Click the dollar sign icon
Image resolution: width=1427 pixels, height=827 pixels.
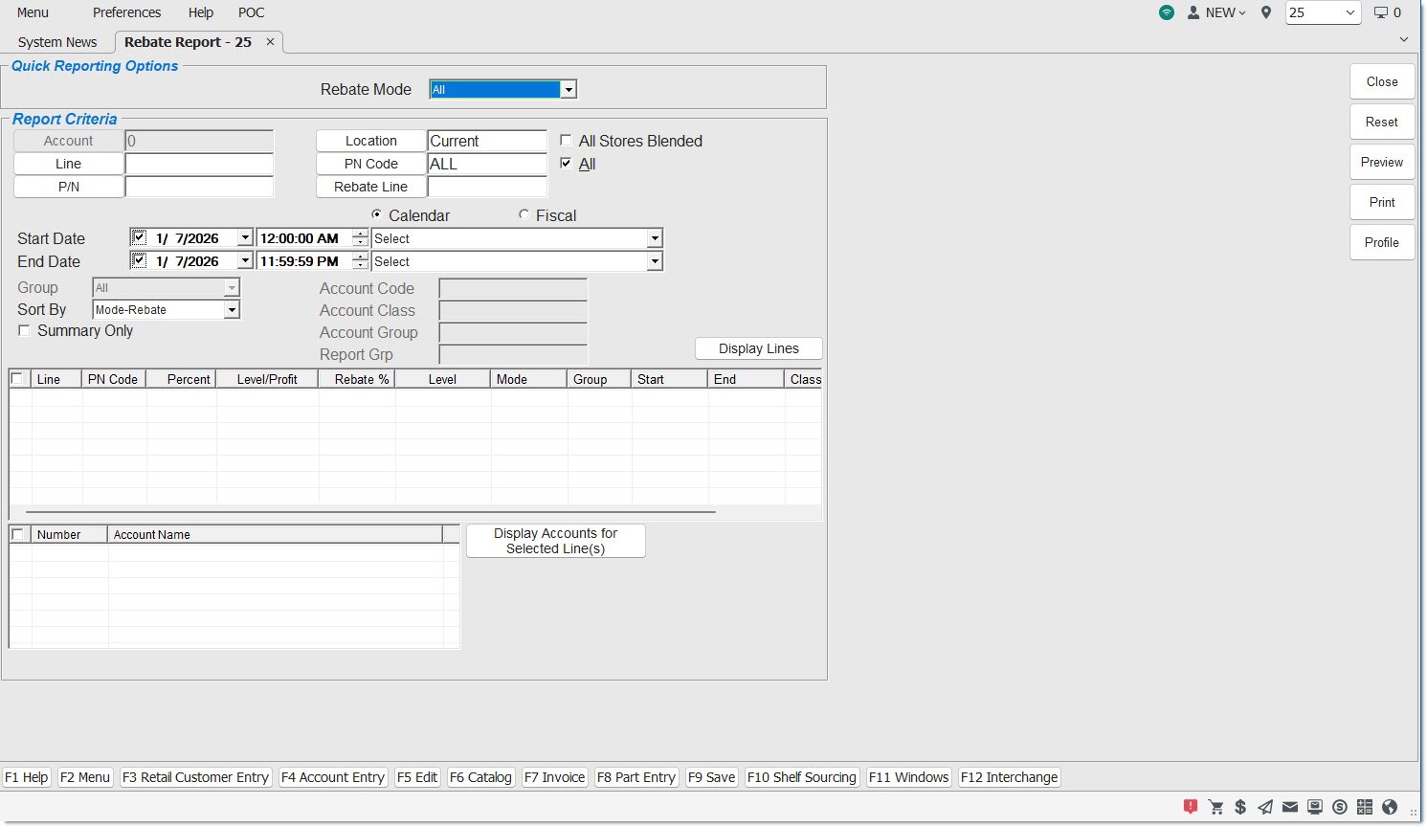click(1240, 807)
